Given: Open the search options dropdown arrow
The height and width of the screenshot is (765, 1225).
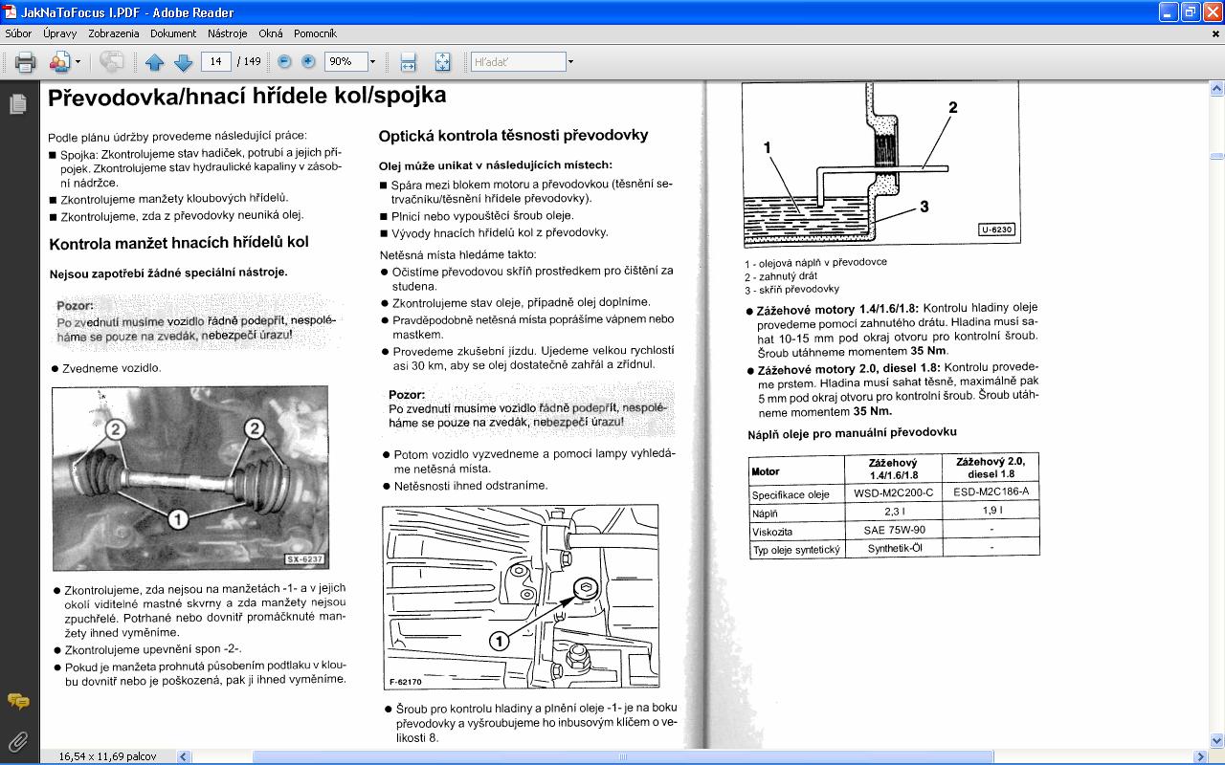Looking at the screenshot, I should pos(570,62).
